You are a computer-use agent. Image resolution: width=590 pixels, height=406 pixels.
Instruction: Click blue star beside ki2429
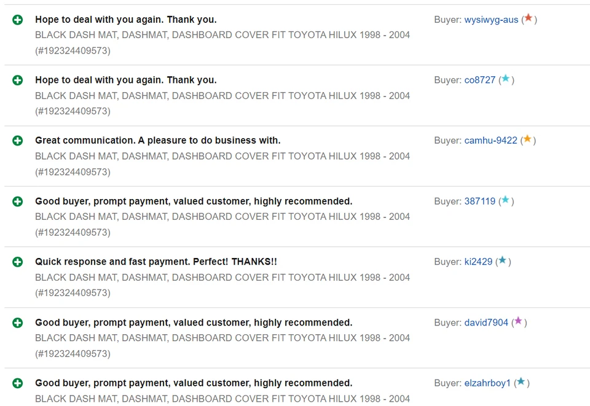point(502,260)
